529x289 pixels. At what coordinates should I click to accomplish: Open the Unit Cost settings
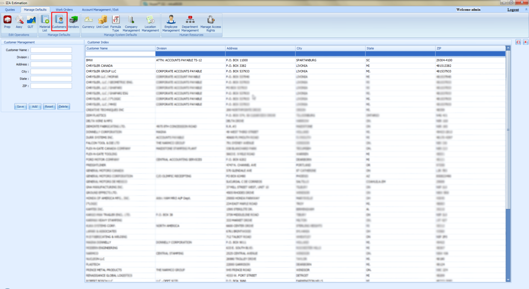tap(102, 22)
